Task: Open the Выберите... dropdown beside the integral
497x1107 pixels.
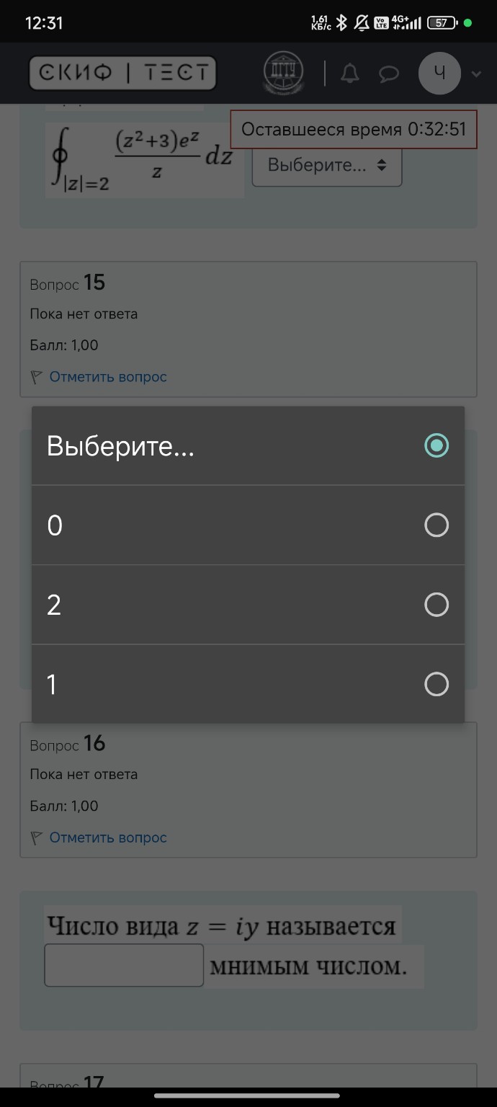Action: click(327, 165)
